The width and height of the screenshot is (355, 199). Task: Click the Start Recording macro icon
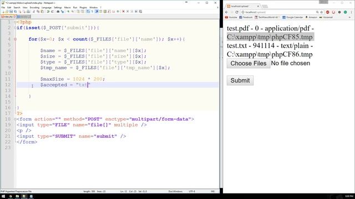click(123, 12)
